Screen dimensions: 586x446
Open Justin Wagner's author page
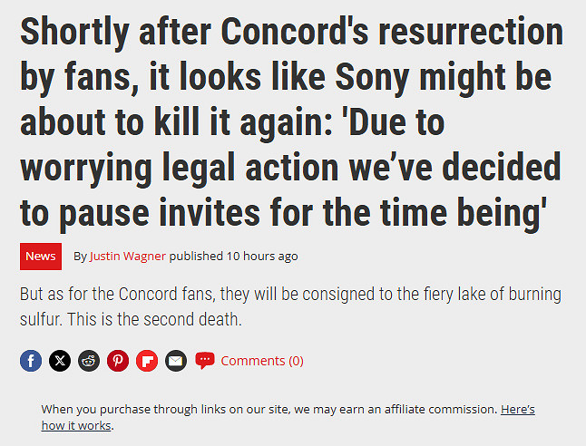pyautogui.click(x=128, y=257)
